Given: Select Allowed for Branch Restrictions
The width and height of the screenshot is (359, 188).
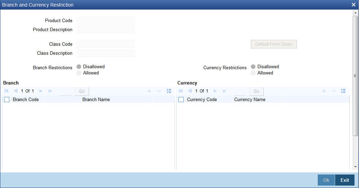Looking at the screenshot, I should (79, 73).
